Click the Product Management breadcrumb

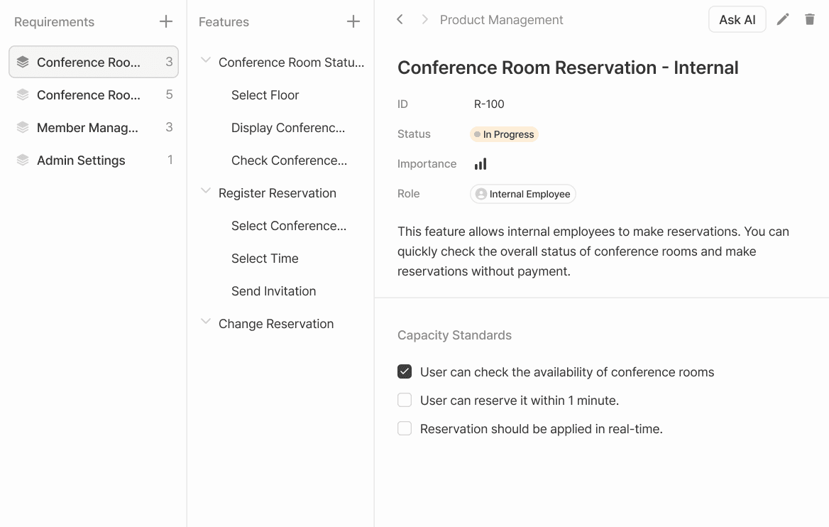501,20
